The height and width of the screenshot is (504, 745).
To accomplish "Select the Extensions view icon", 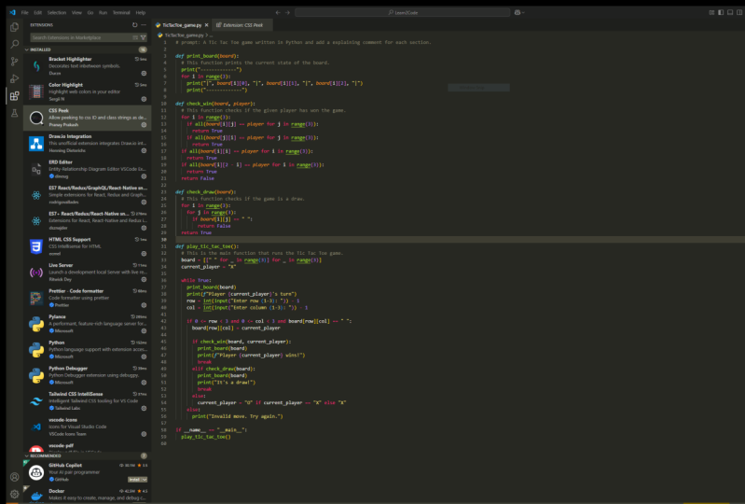I will click(14, 96).
